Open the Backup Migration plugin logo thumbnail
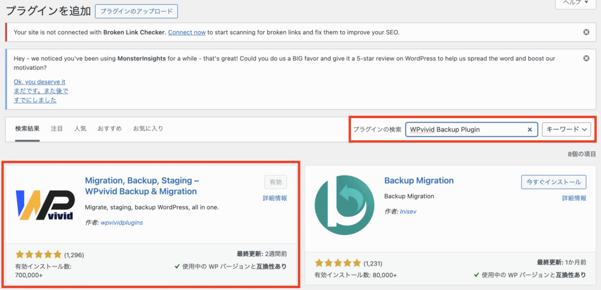 click(344, 204)
